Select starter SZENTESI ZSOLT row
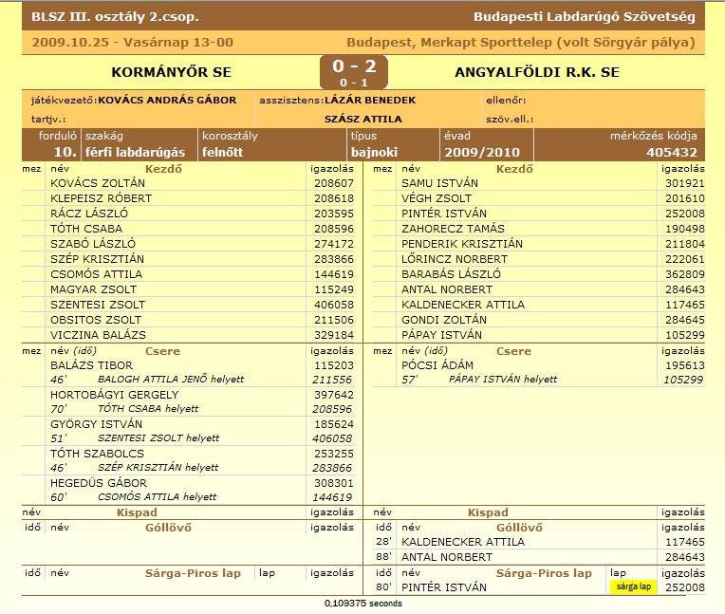The image size is (725, 614). (188, 305)
